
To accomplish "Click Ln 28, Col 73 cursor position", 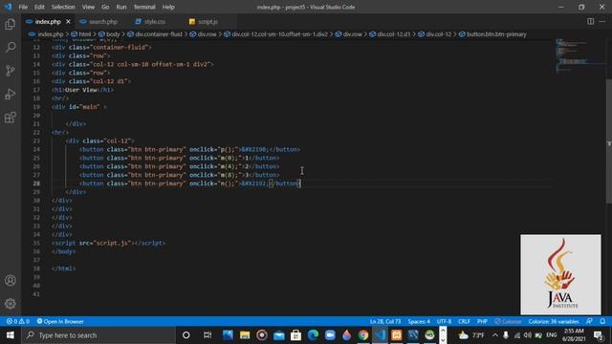I will coord(385,321).
